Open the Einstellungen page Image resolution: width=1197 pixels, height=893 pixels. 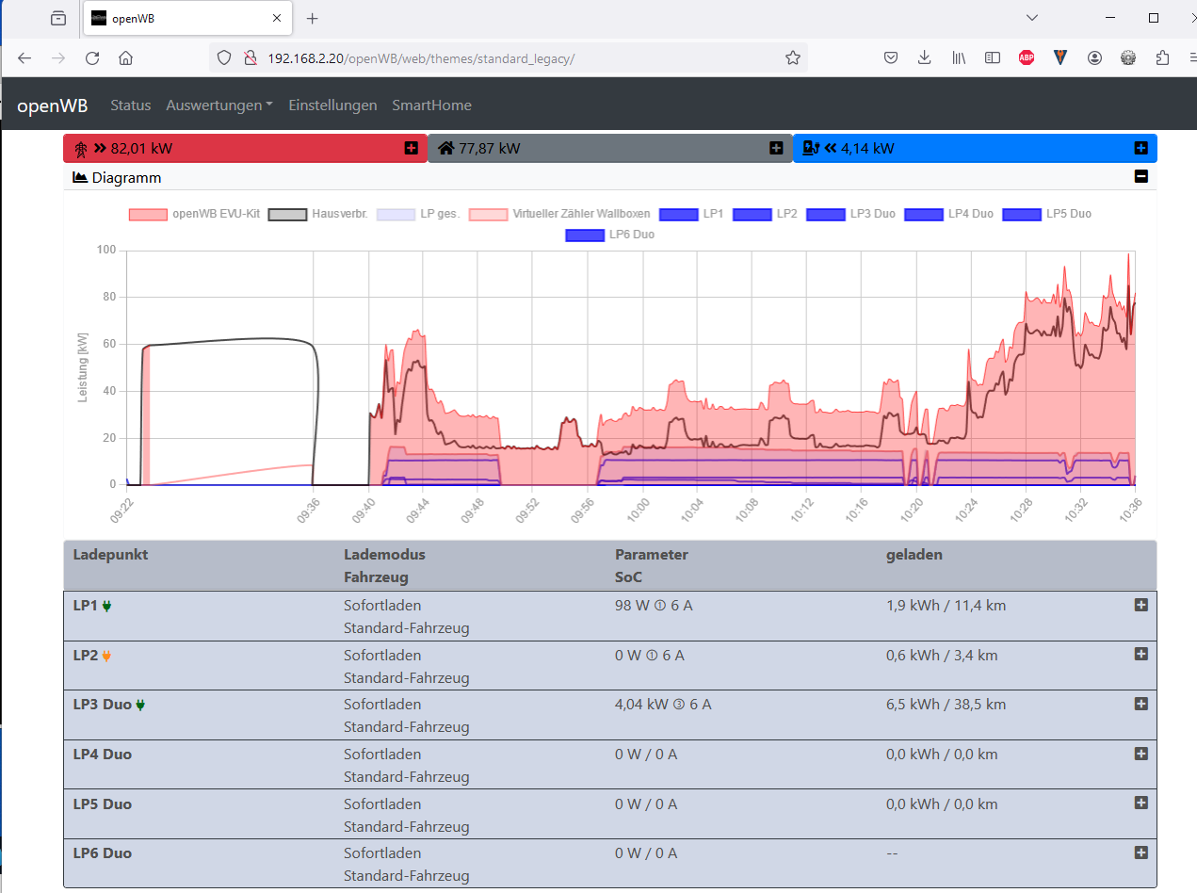tap(332, 106)
